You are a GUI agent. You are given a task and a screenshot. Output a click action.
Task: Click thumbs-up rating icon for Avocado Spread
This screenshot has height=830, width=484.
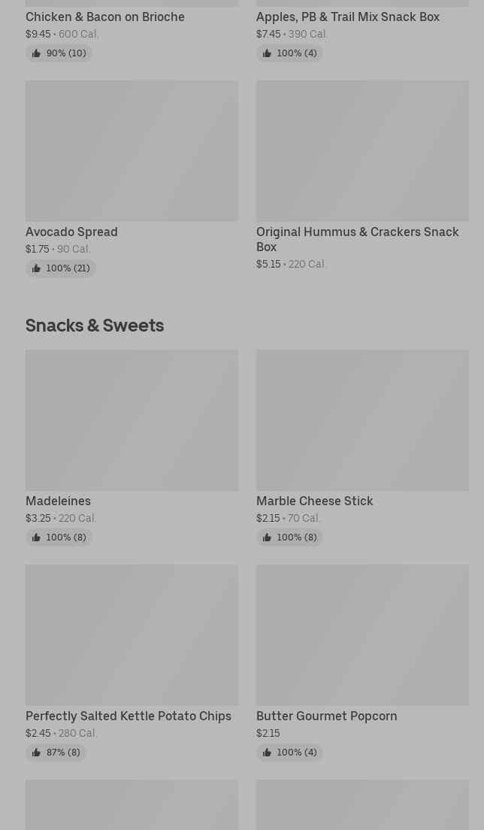(36, 268)
